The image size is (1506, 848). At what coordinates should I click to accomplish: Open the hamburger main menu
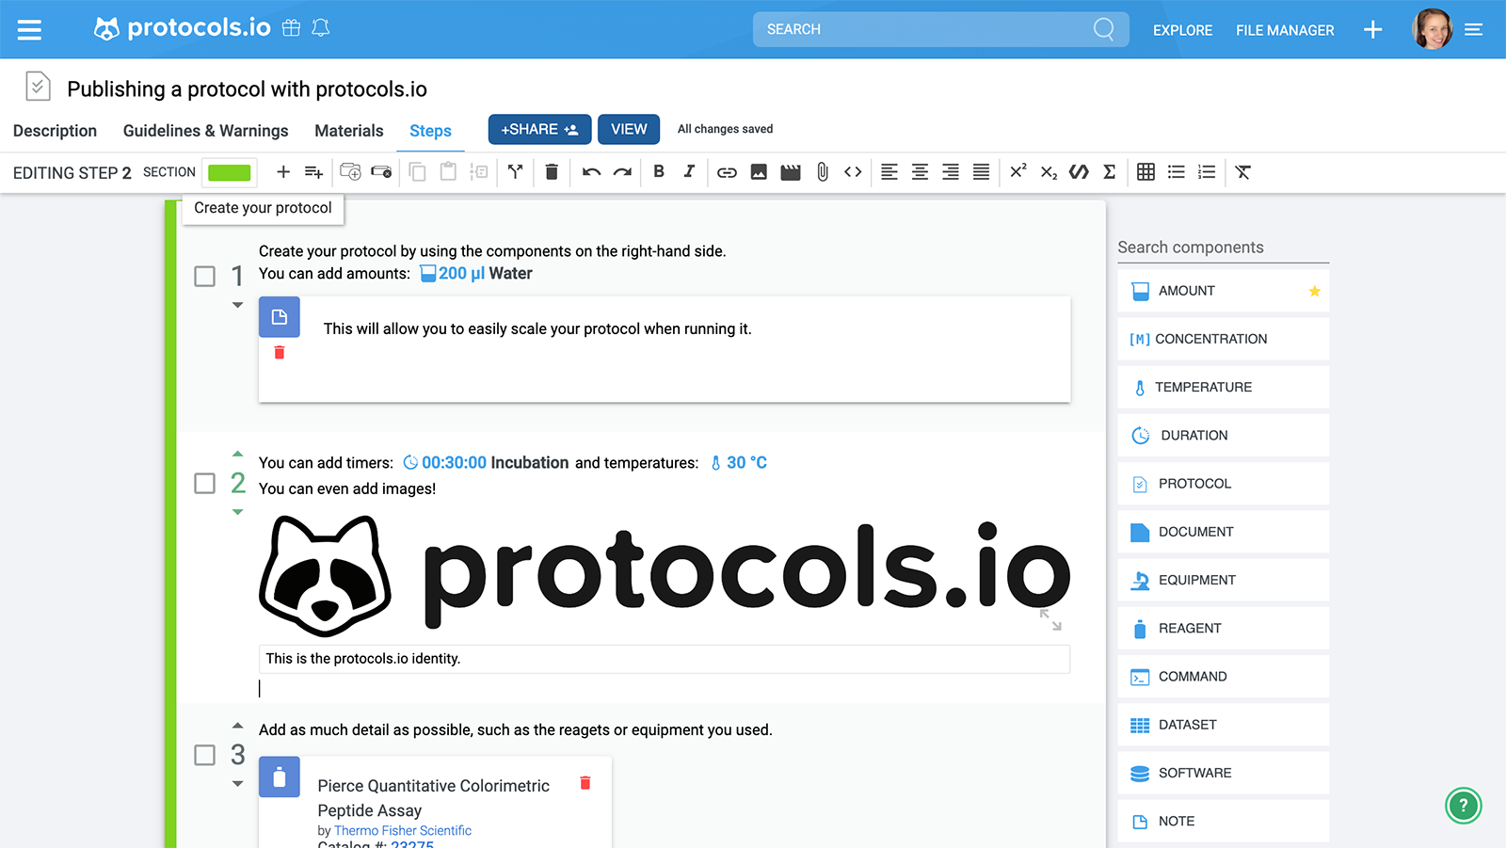29,30
